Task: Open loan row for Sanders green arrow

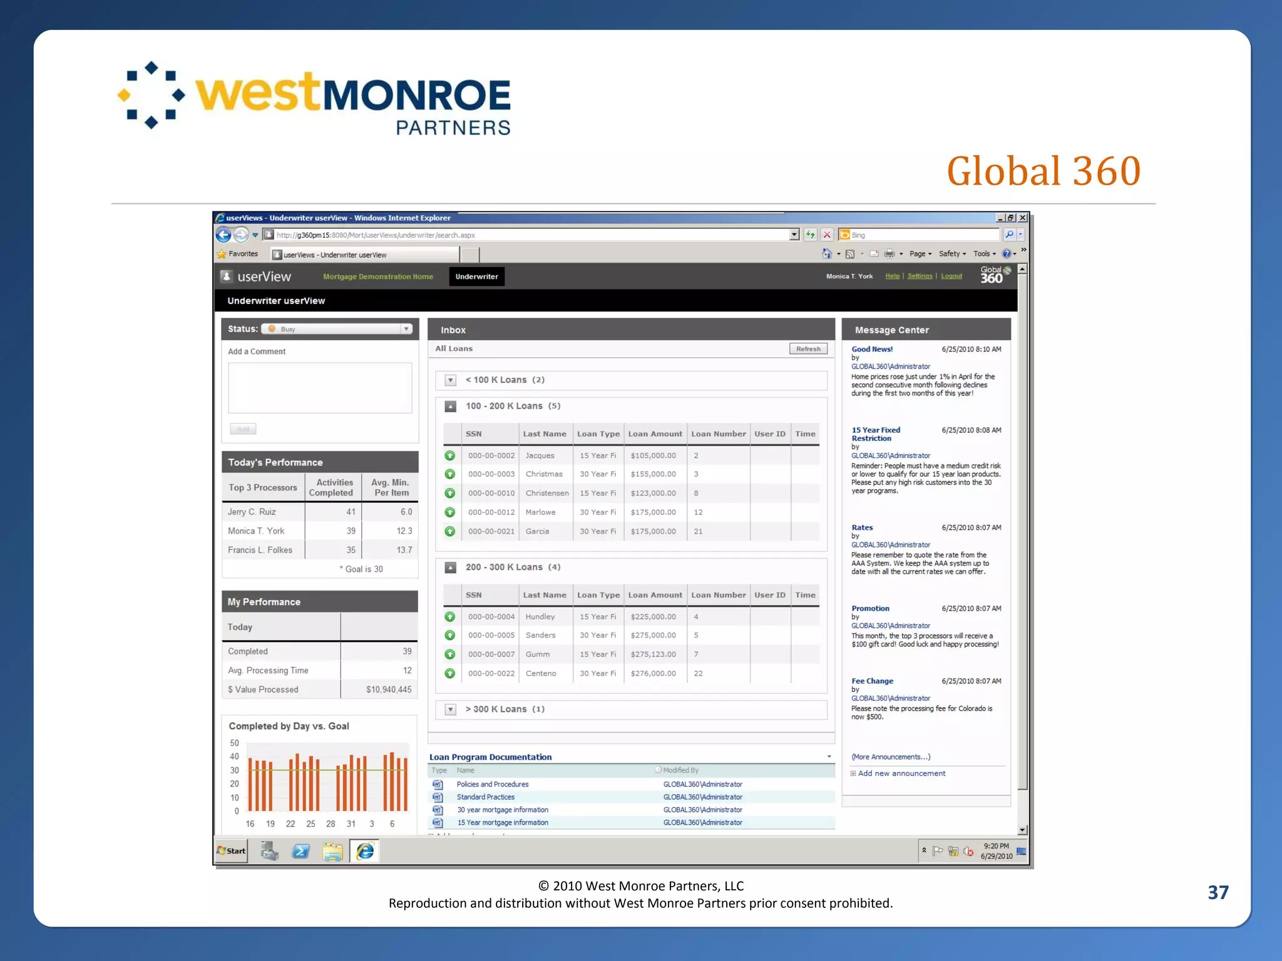Action: (449, 635)
